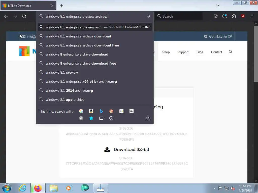Search in open Tabs icon
The image size is (258, 193).
pyautogui.click(x=101, y=118)
